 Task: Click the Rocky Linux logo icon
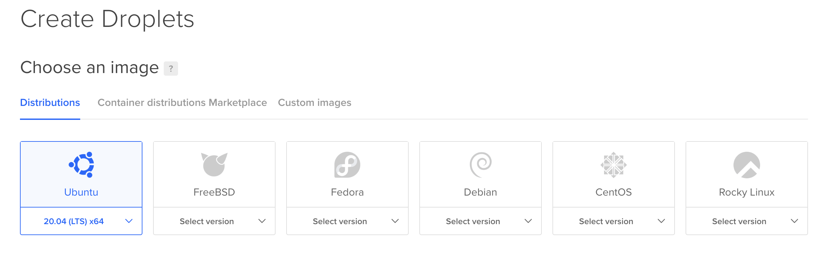coord(746,165)
